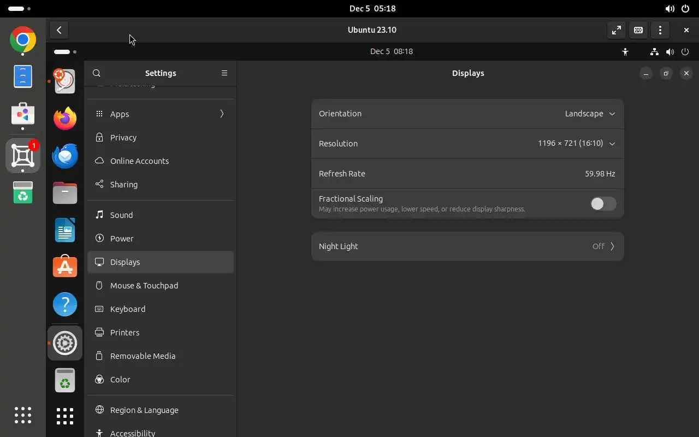Screen dimensions: 699x437
Task: Open Thunderbird Mail in the guest dock
Action: pos(65,156)
